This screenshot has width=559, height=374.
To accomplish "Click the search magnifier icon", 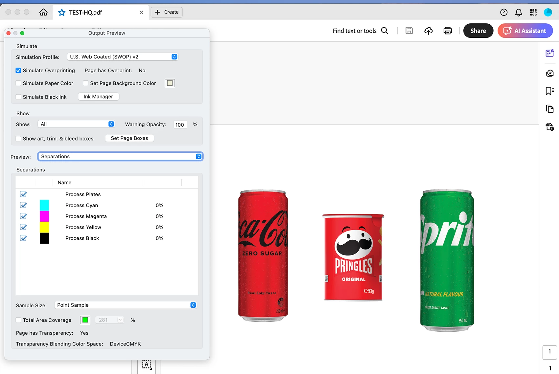I will click(384, 31).
